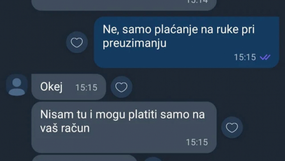Viewport: 285px width, 161px height.
Task: Tap the word "preuzimanju" in the blue bubble
Action: [135, 43]
